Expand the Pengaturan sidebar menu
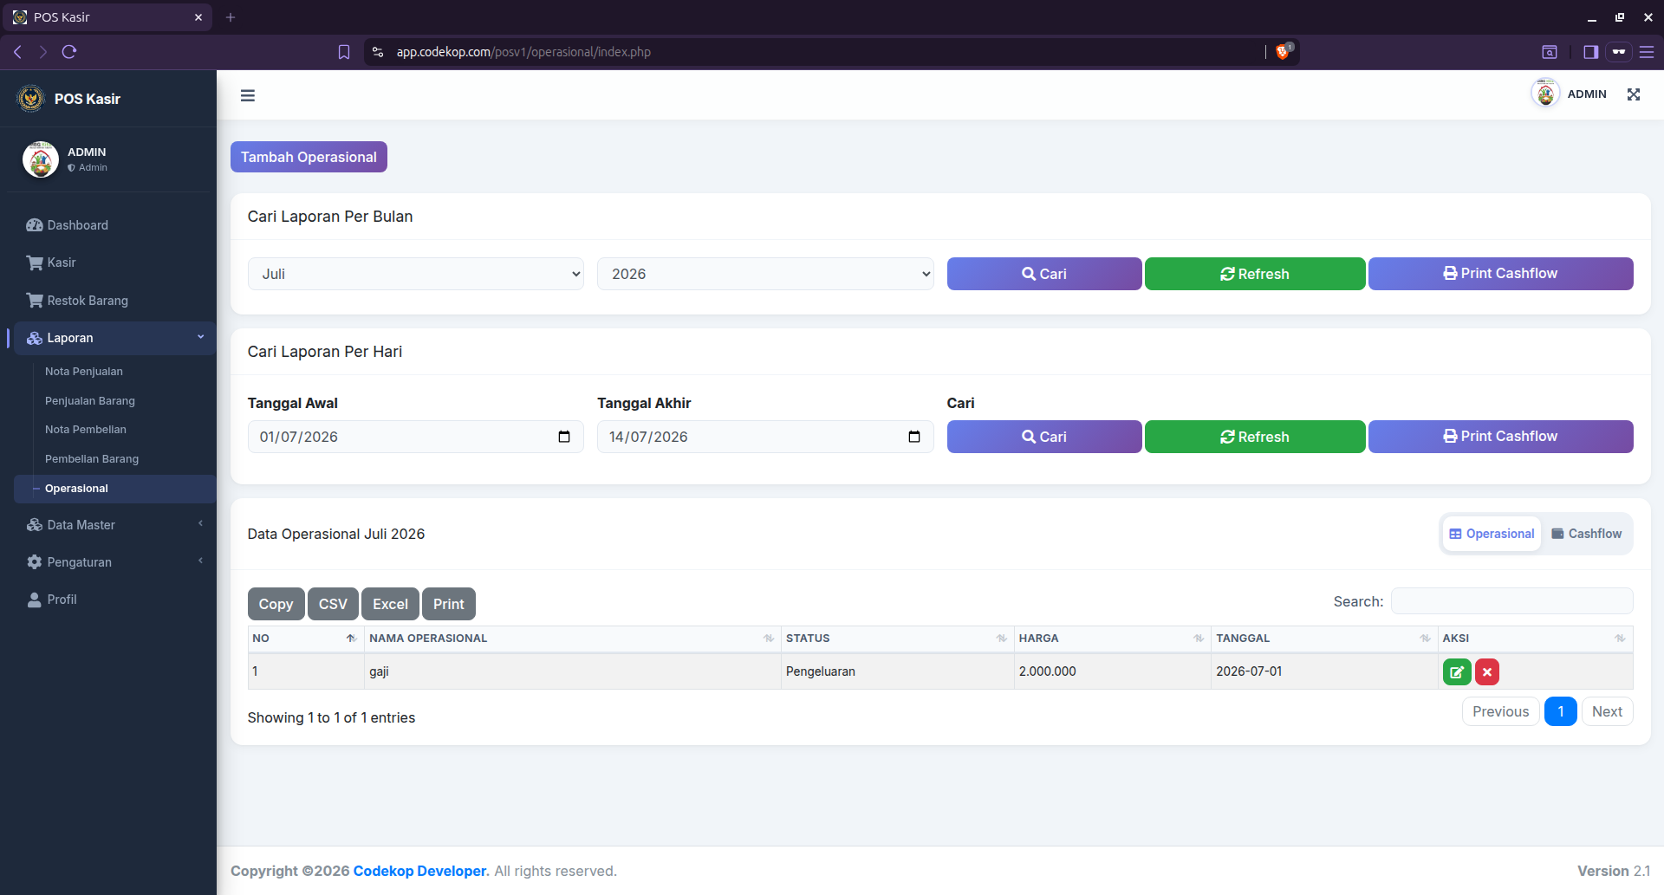Viewport: 1664px width, 895px height. click(114, 562)
